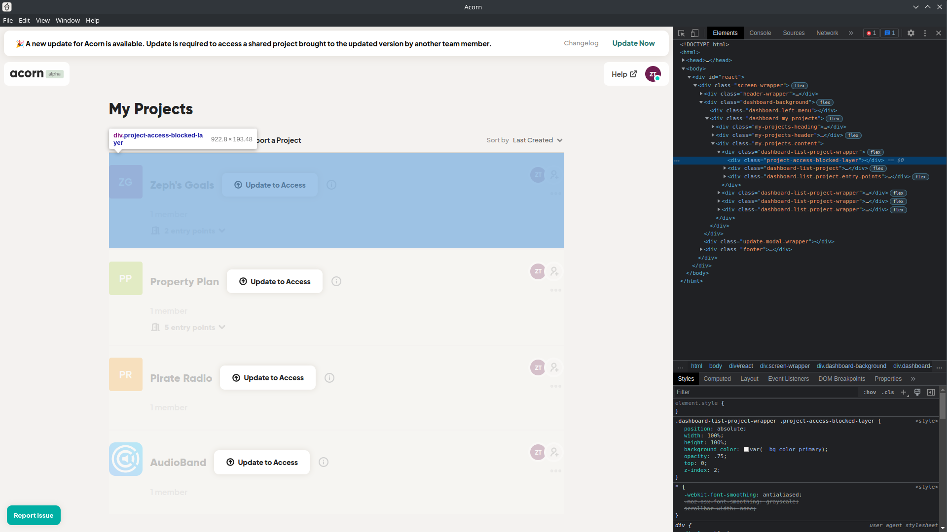Expand the 5 entry points chevron
Viewport: 947px width, 532px height.
coord(222,327)
